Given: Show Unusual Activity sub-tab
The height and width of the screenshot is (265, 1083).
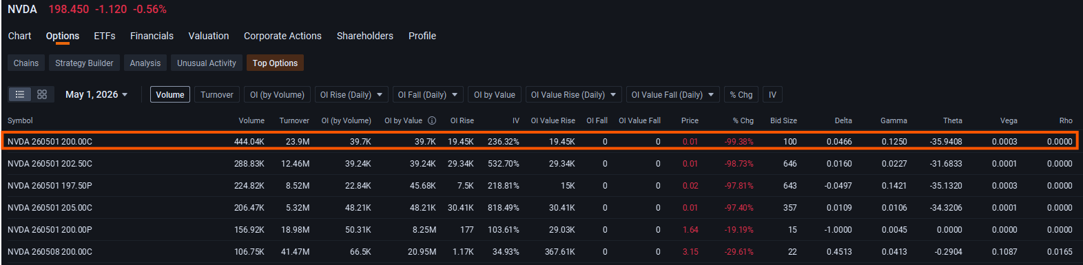Looking at the screenshot, I should (207, 63).
